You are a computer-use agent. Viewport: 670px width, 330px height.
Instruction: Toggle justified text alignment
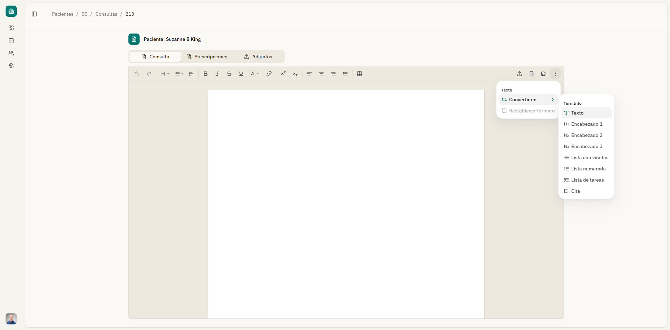(x=345, y=74)
